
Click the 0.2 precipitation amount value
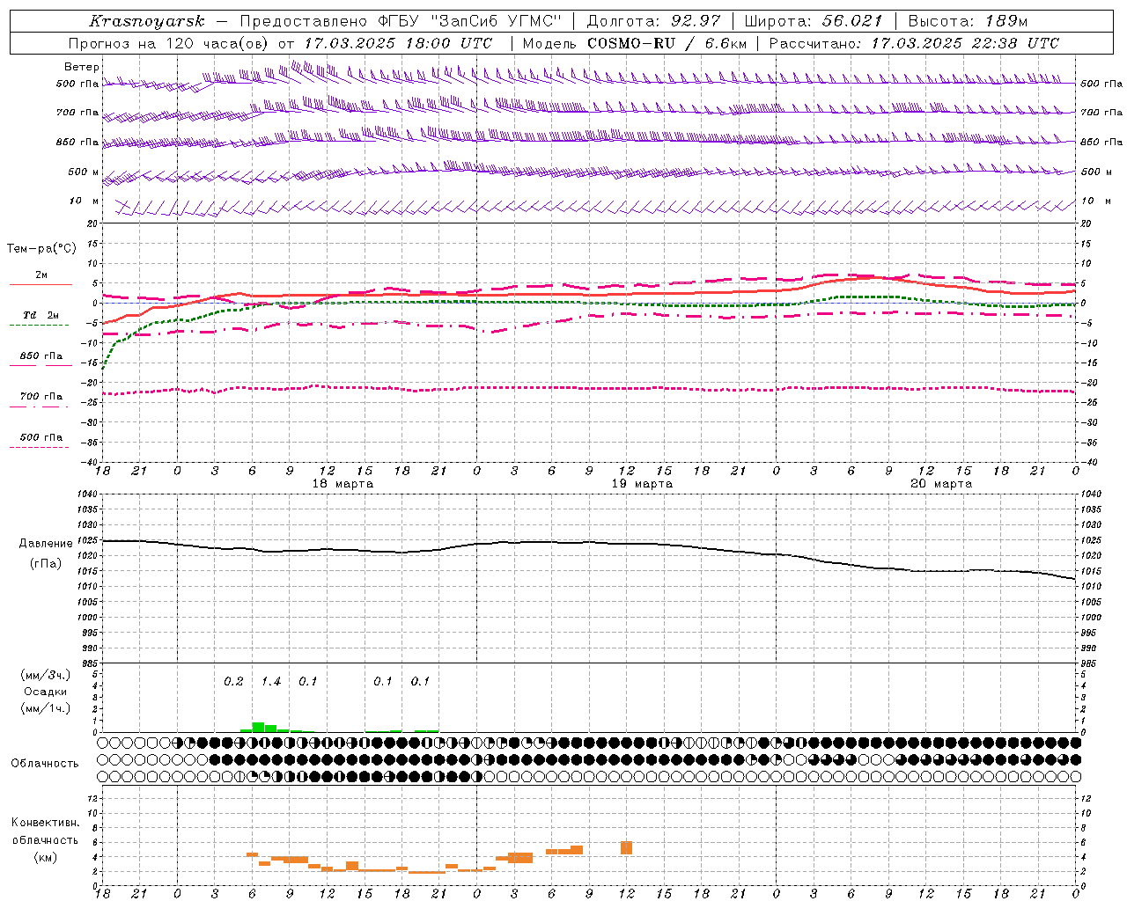(233, 682)
